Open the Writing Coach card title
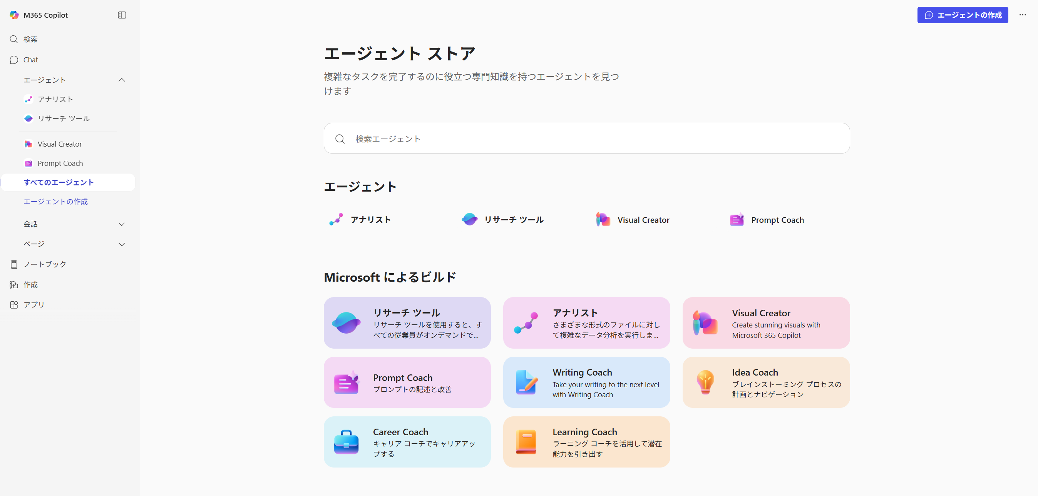This screenshot has height=496, width=1038. (582, 372)
